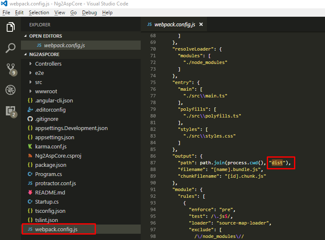Click the braces icon beside appsettings.json

point(30,137)
